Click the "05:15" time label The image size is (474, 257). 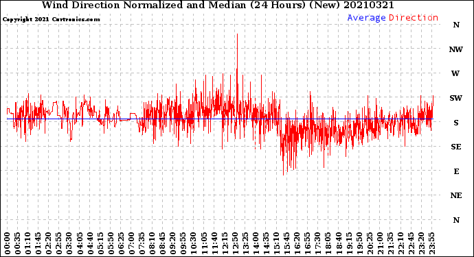pyautogui.click(x=101, y=243)
